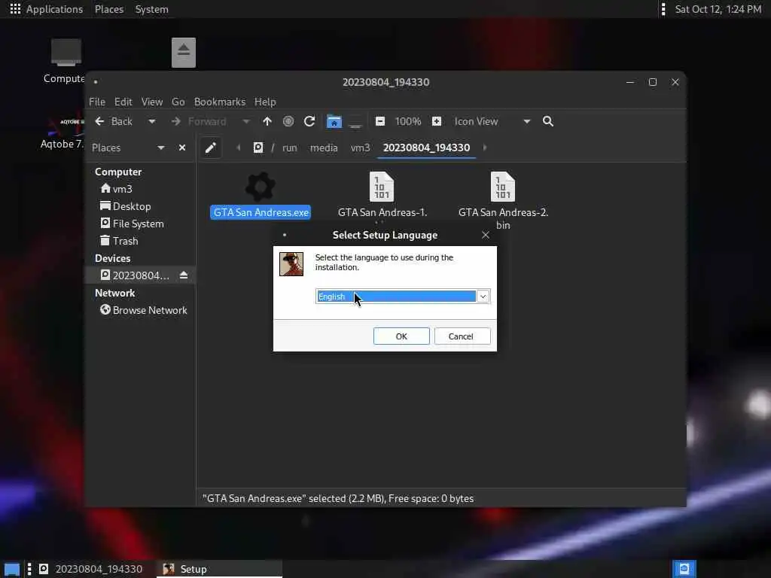771x578 pixels.
Task: Search files with the magnifier icon
Action: [x=548, y=121]
